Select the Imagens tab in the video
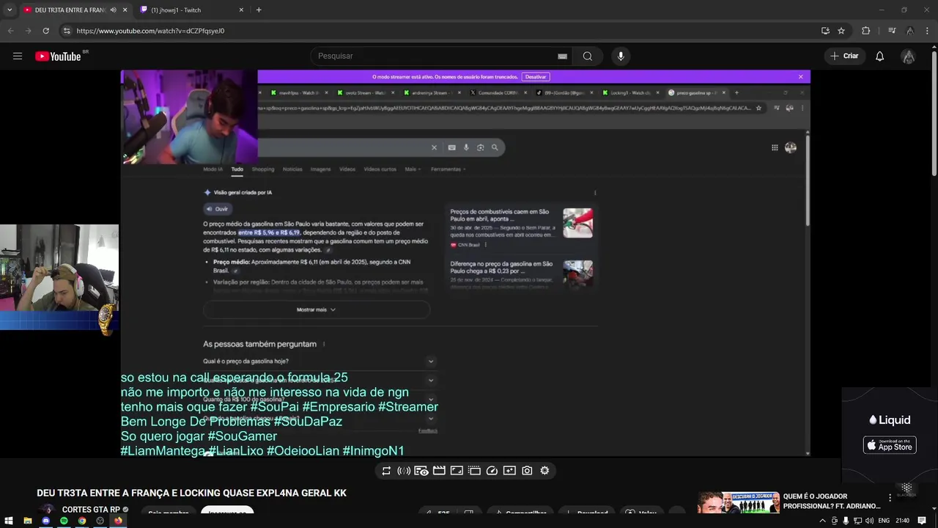Image resolution: width=938 pixels, height=528 pixels. (320, 169)
